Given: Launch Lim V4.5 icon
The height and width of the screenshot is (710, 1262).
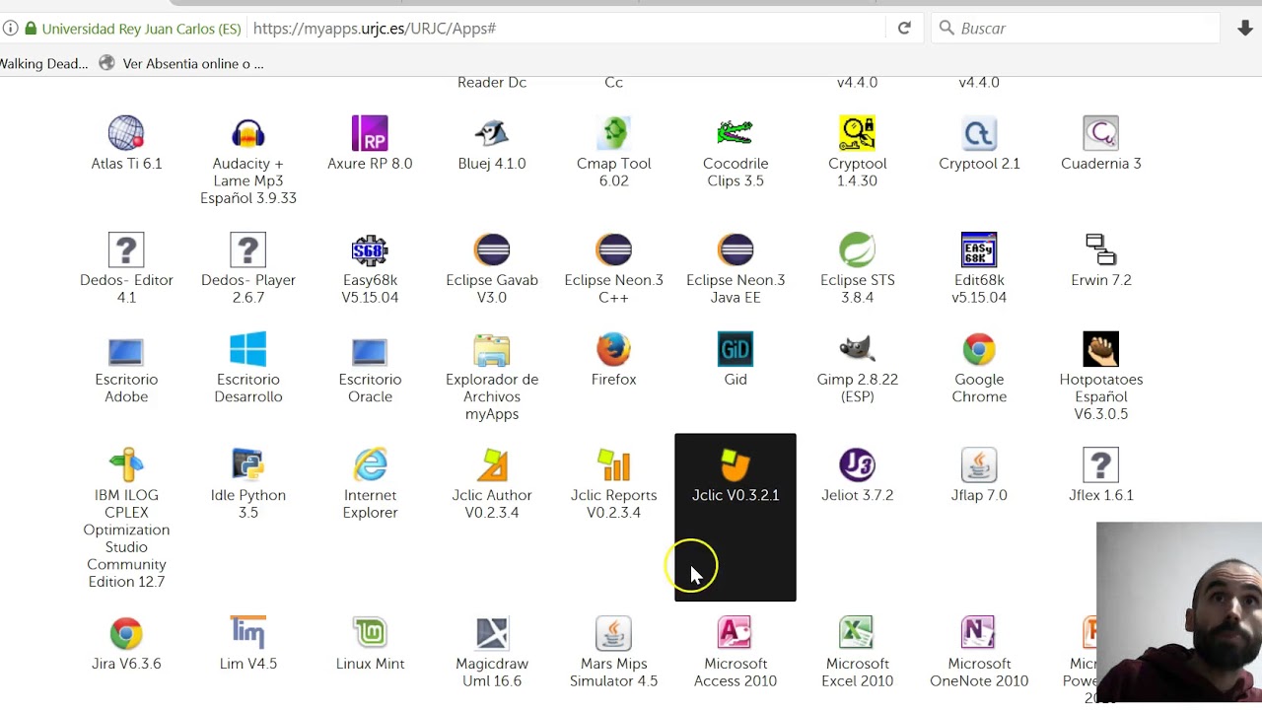Looking at the screenshot, I should 248,633.
